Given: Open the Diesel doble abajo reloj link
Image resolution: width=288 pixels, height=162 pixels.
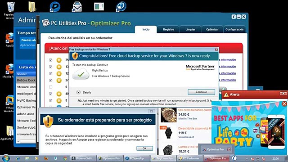Looking at the screenshot, I should point(195,128).
